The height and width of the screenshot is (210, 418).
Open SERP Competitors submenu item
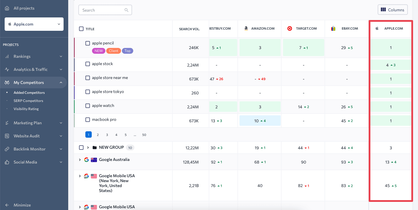[x=28, y=101]
